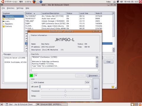
Task: Click the red power/quit button icon
Action: pos(140,1)
